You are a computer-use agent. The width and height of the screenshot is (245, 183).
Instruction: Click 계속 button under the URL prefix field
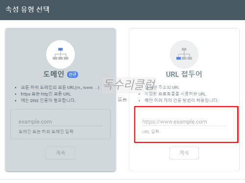point(184,153)
